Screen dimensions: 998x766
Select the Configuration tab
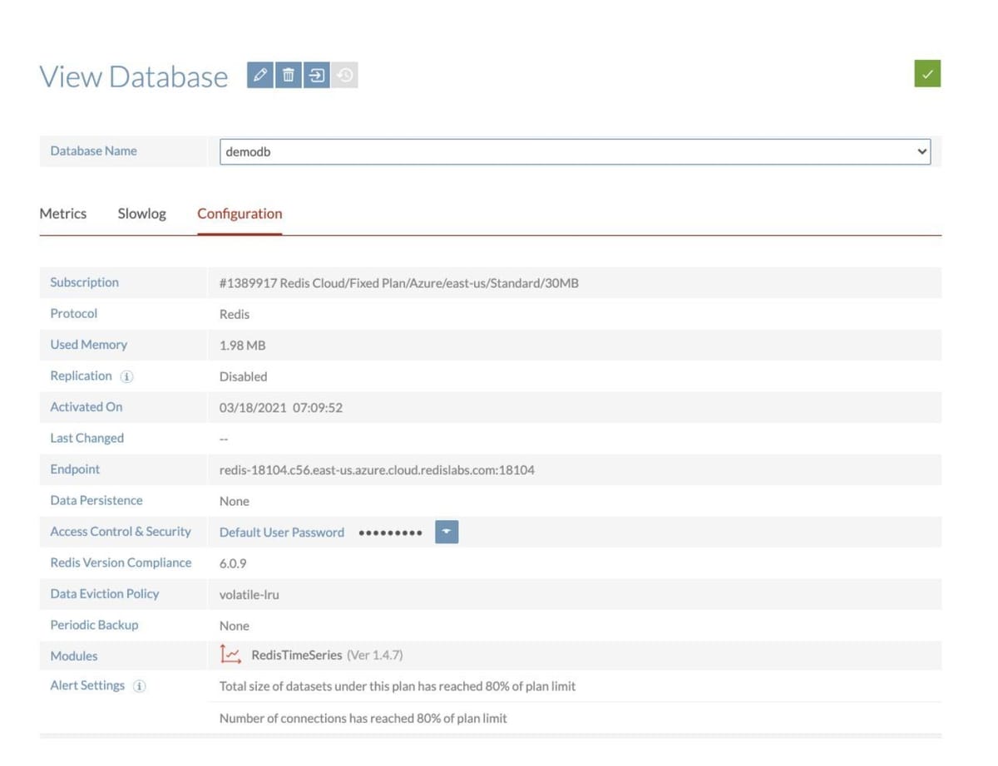(240, 214)
